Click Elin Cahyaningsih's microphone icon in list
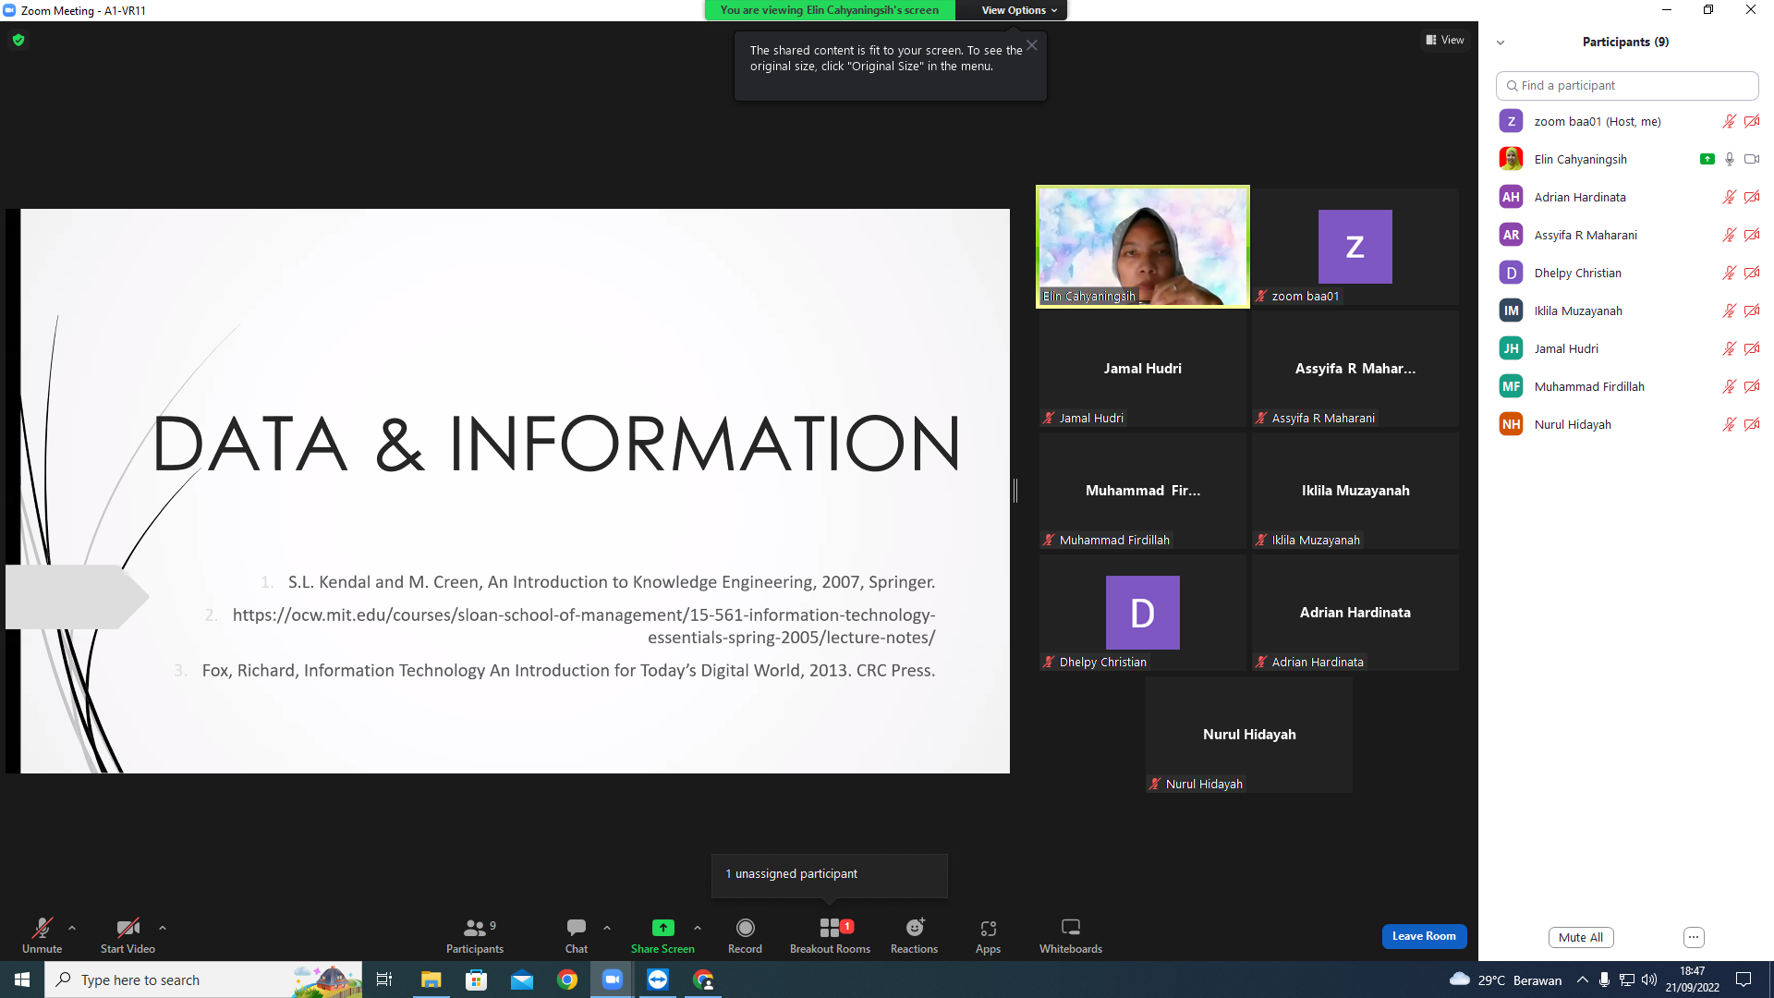1774x998 pixels. coord(1729,159)
